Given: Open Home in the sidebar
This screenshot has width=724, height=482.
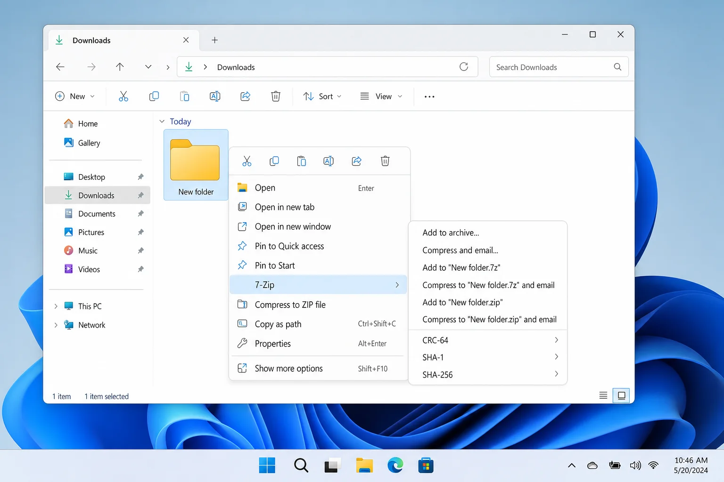Looking at the screenshot, I should [98, 124].
